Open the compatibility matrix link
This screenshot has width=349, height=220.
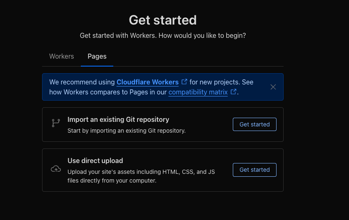point(198,92)
